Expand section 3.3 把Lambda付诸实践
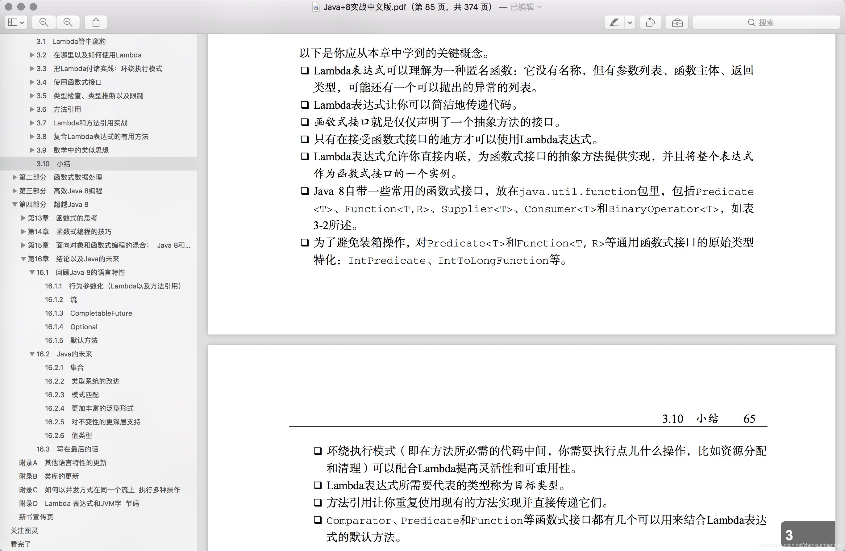Image resolution: width=845 pixels, height=551 pixels. 32,68
